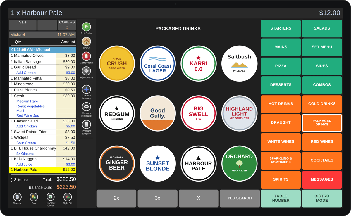Click the Exit Order arrow icon
This screenshot has height=216, width=351.
[86, 27]
